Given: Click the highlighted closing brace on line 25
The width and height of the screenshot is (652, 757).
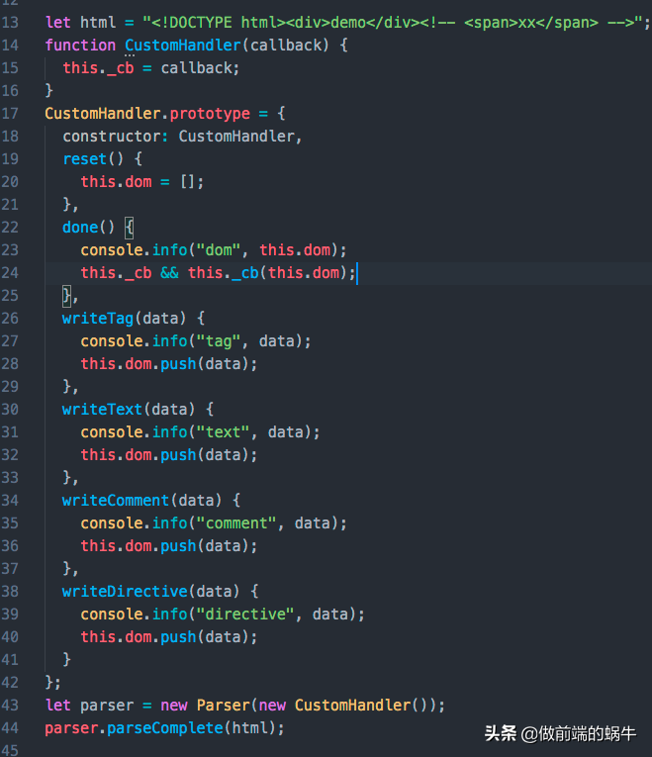Looking at the screenshot, I should [67, 296].
